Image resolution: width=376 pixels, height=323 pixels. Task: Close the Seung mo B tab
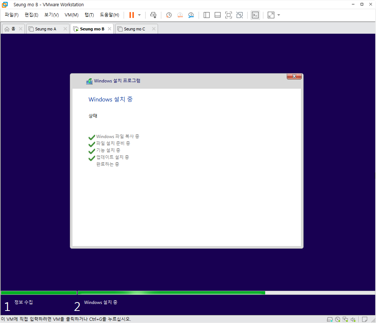(x=110, y=29)
